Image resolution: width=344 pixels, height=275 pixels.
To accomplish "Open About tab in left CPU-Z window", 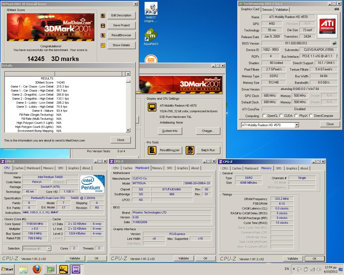I will [86, 168].
